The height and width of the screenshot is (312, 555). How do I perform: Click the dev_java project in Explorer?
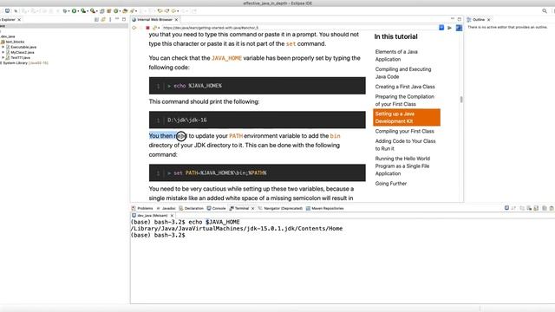tap(8, 36)
